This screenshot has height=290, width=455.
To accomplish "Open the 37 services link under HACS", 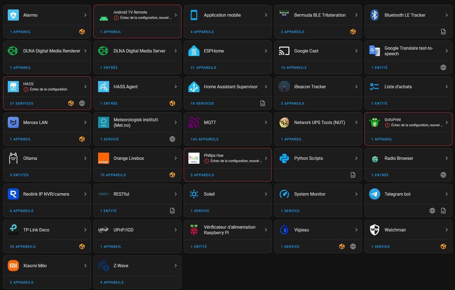I will click(x=22, y=104).
